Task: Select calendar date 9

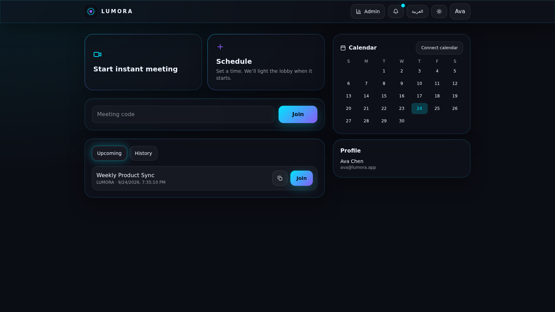Action: click(x=402, y=84)
